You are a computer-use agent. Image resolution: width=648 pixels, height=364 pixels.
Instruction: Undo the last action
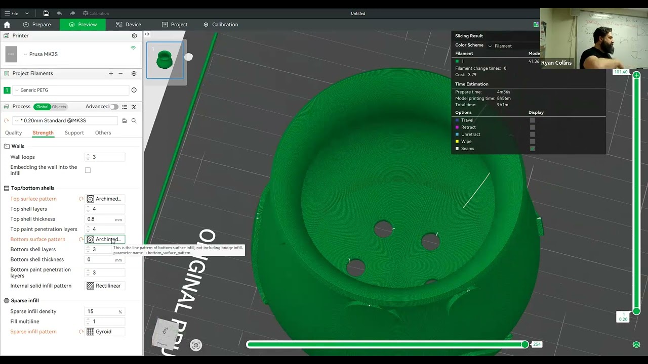(x=60, y=13)
